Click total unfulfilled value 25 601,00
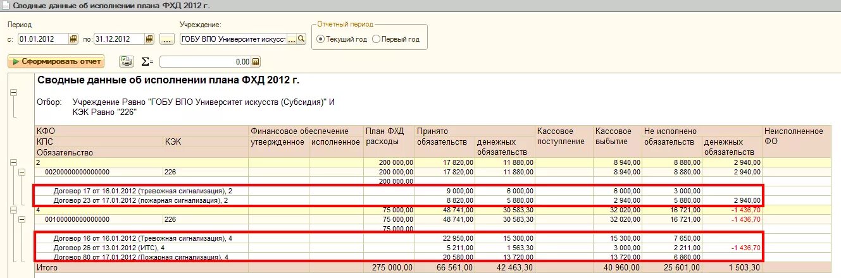Screen dimensions: 841x278 pos(682,268)
